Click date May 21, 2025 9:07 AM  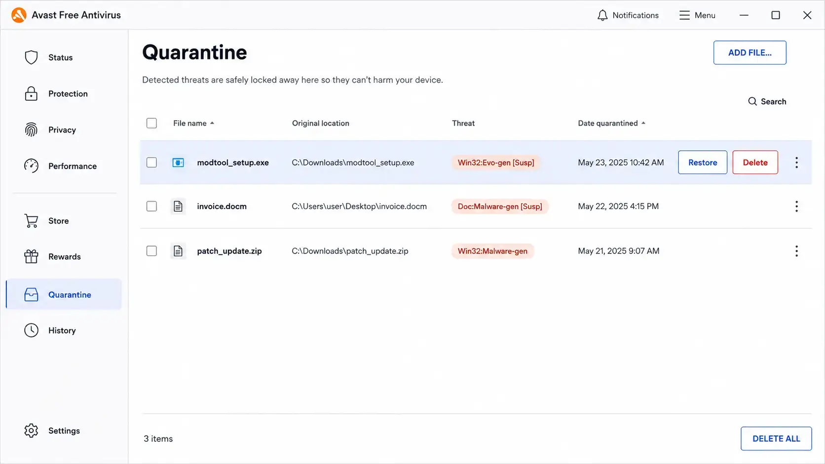[619, 251]
